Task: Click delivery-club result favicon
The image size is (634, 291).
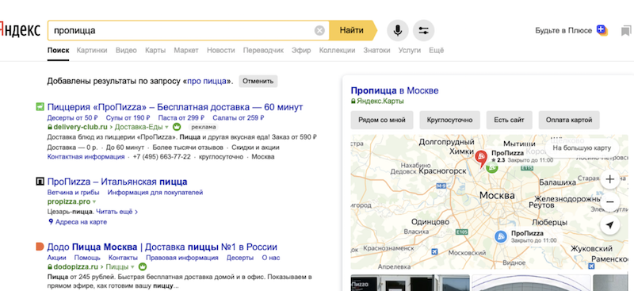Action: click(40, 107)
